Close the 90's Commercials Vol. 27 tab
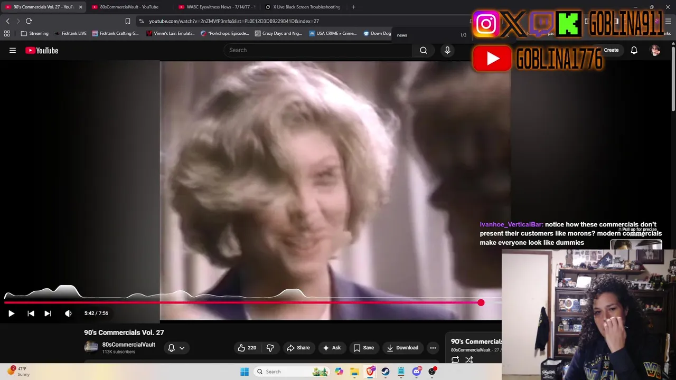This screenshot has height=380, width=676. (80, 7)
